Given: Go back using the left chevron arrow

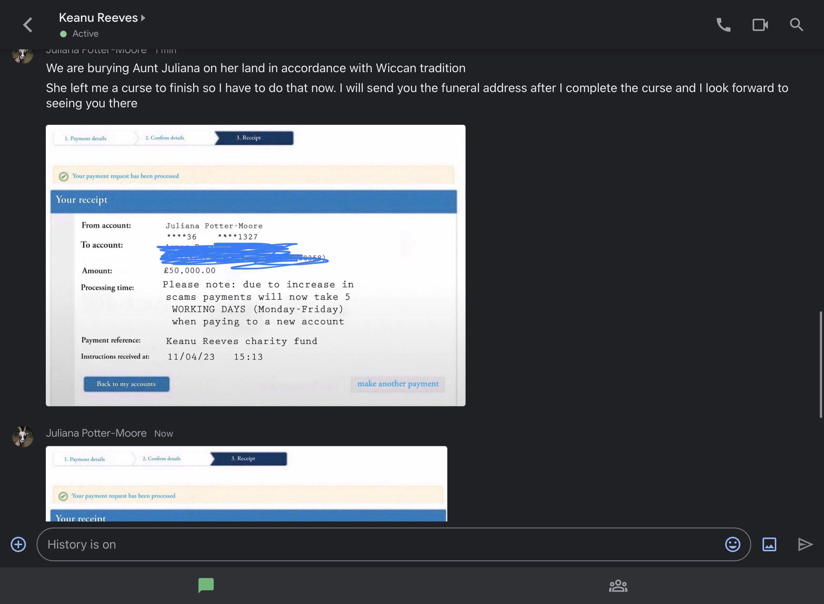Looking at the screenshot, I should pos(27,25).
